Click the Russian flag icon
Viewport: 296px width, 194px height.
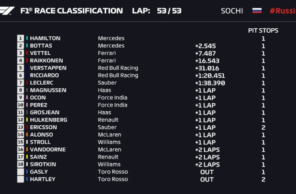(x=257, y=10)
